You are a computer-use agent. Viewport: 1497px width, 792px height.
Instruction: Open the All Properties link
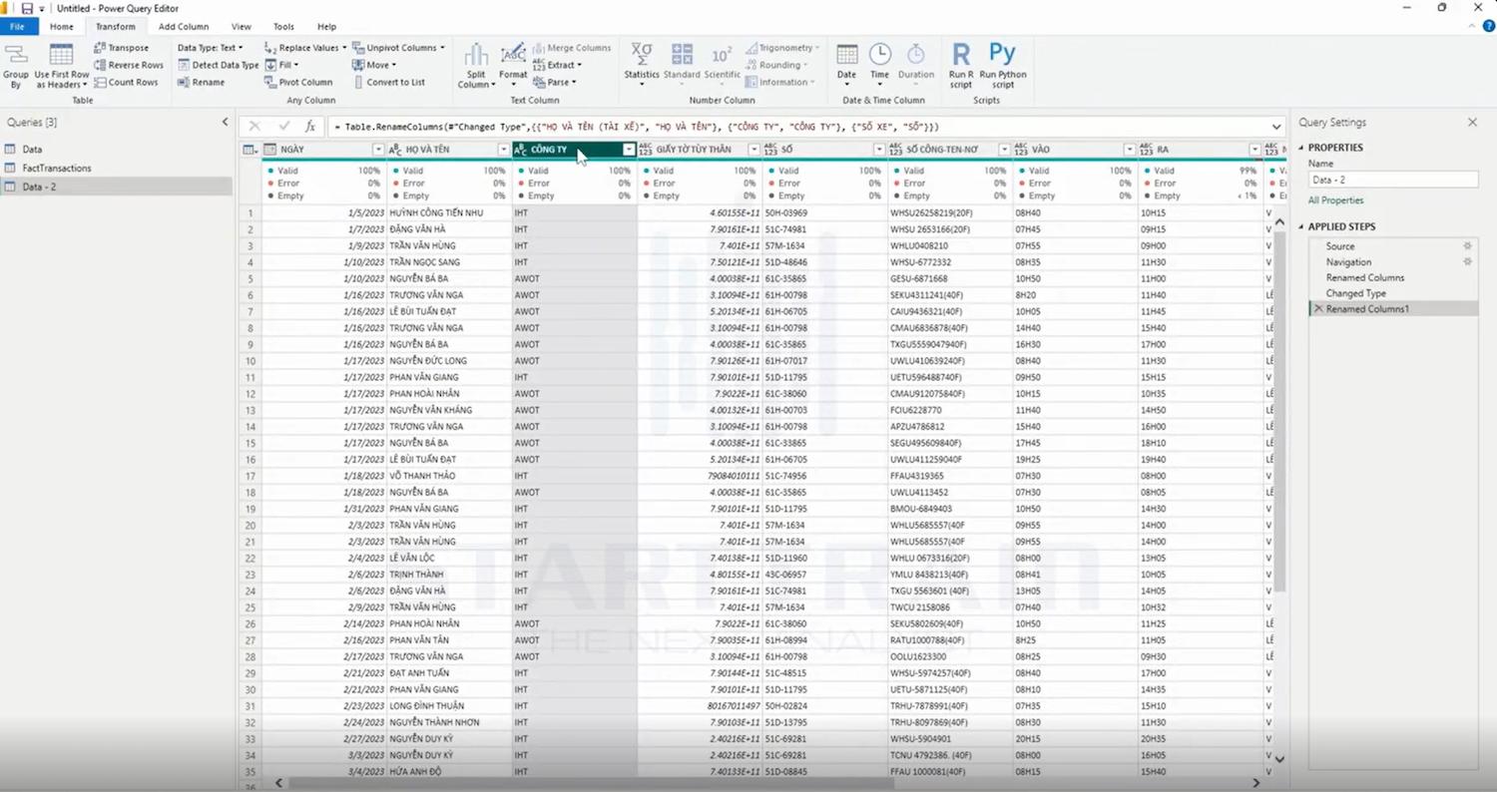1335,200
